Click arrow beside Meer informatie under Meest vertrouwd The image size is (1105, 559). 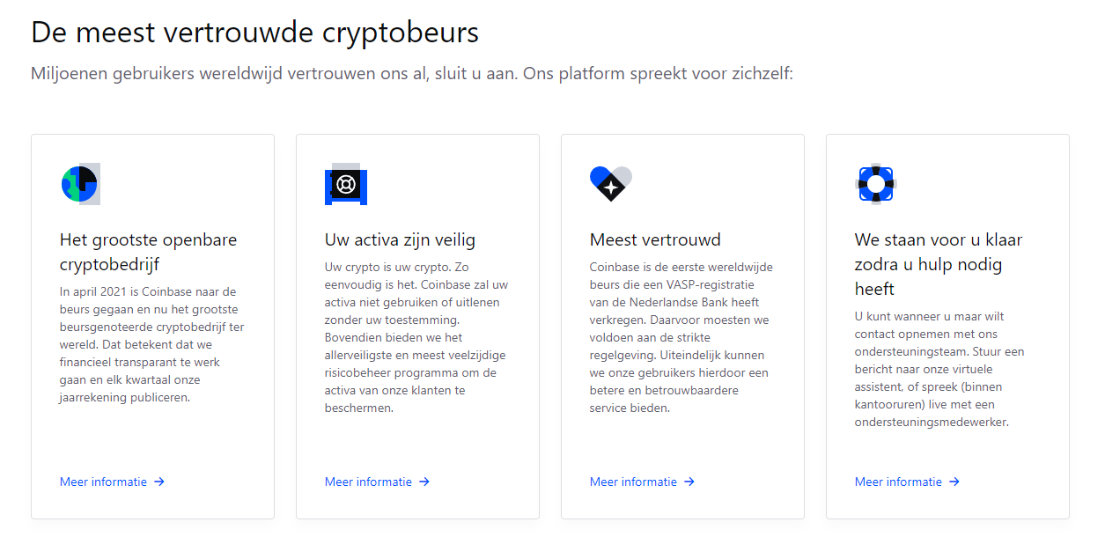point(689,482)
